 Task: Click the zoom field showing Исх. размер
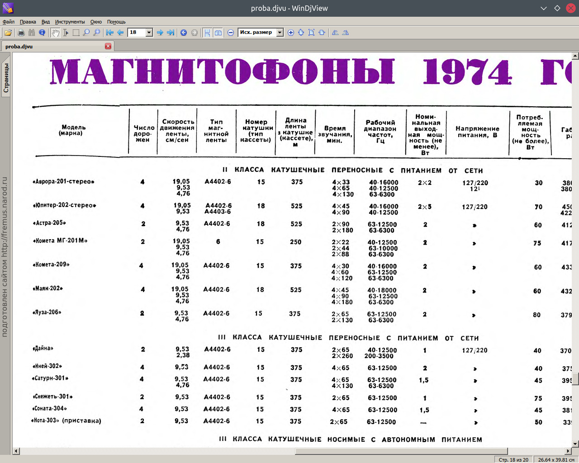pos(257,33)
